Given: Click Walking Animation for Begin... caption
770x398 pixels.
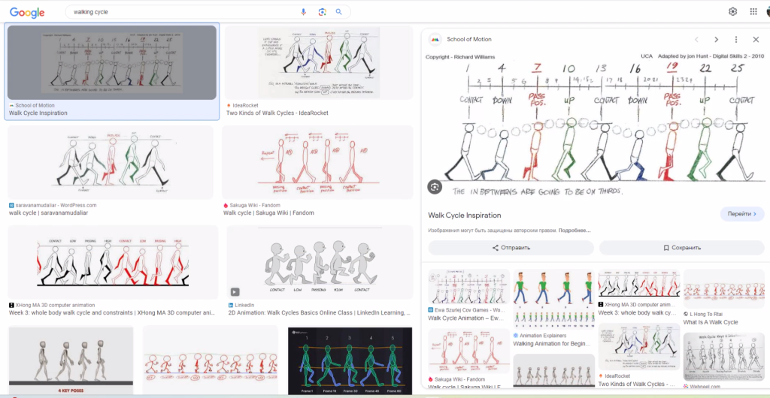Looking at the screenshot, I should click(552, 344).
